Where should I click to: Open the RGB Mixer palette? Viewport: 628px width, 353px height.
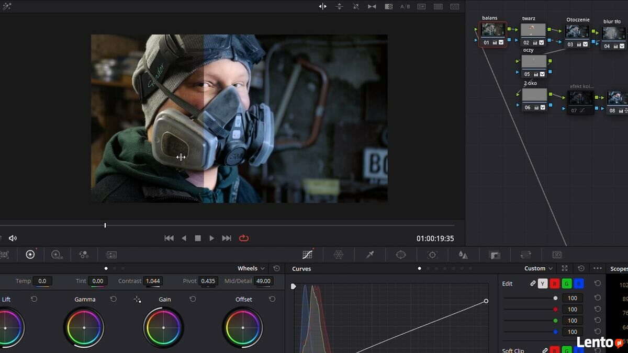coord(84,255)
